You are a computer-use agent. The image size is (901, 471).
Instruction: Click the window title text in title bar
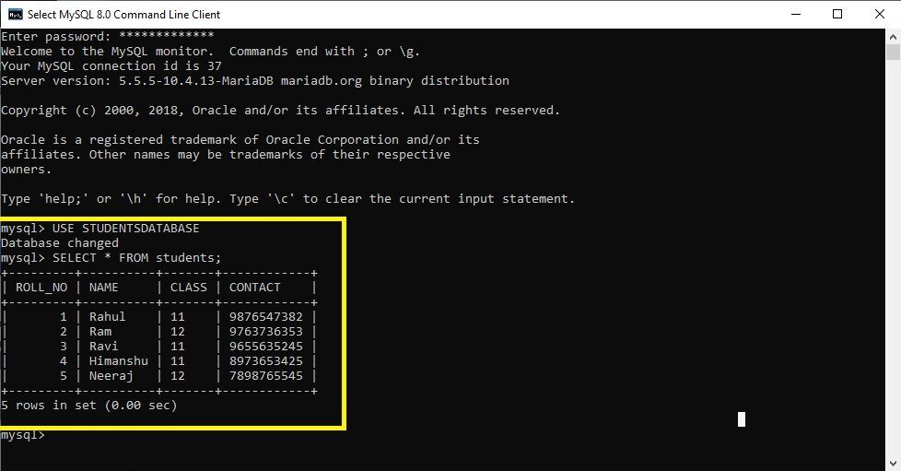(x=124, y=15)
